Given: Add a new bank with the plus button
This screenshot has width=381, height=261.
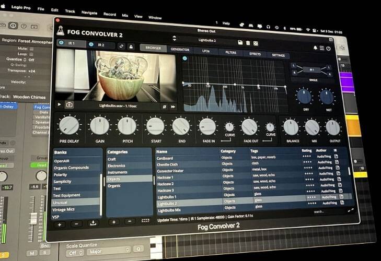Looking at the screenshot, I should [60, 224].
